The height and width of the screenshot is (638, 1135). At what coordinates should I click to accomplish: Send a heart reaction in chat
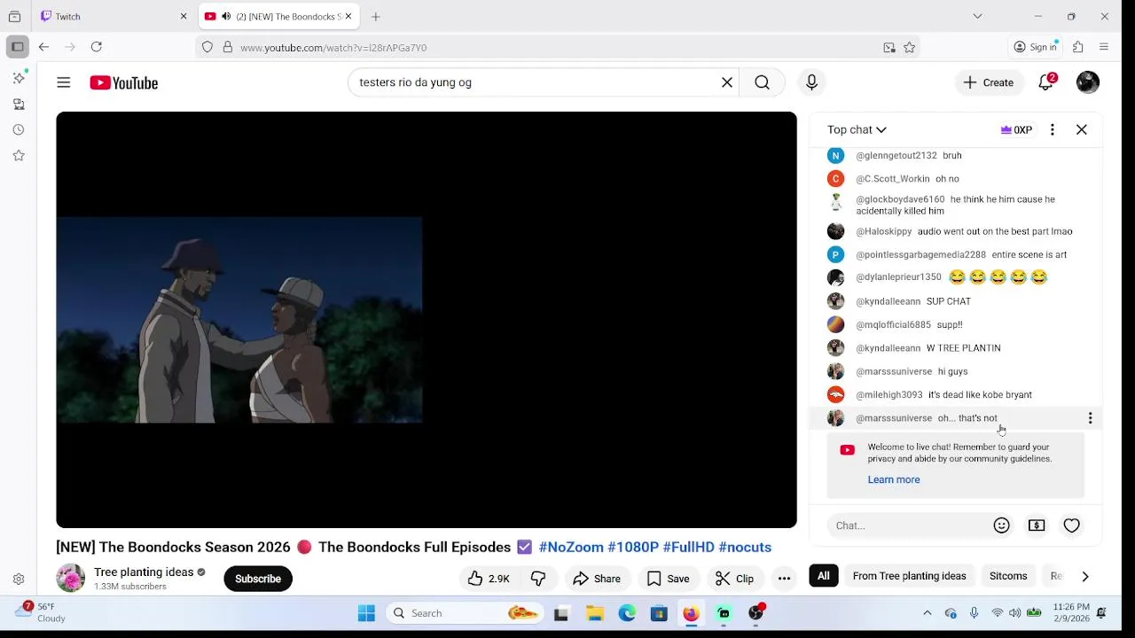click(x=1072, y=525)
